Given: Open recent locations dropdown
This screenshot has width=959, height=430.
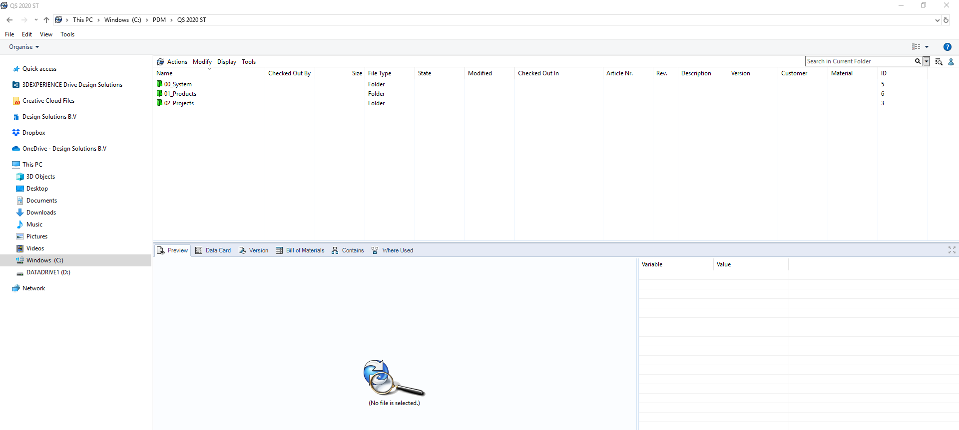Looking at the screenshot, I should click(36, 20).
